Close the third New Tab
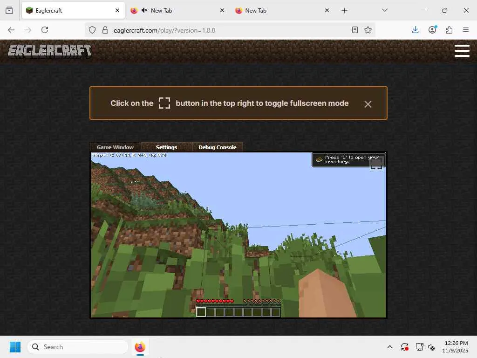Screen dimensions: 477x358 pos(327,10)
